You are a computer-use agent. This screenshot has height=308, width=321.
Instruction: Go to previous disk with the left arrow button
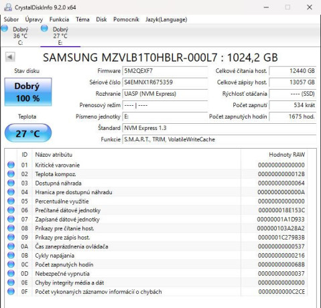10,57
